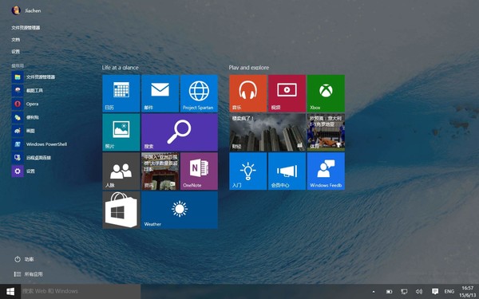Click the Jiachen user account
The image size is (479, 299).
pyautogui.click(x=26, y=10)
